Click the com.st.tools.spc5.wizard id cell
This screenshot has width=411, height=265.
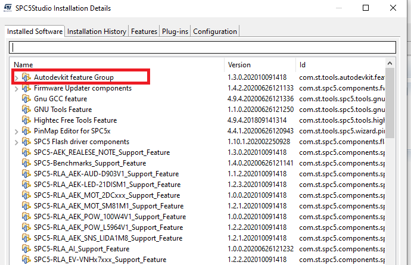tap(342, 131)
